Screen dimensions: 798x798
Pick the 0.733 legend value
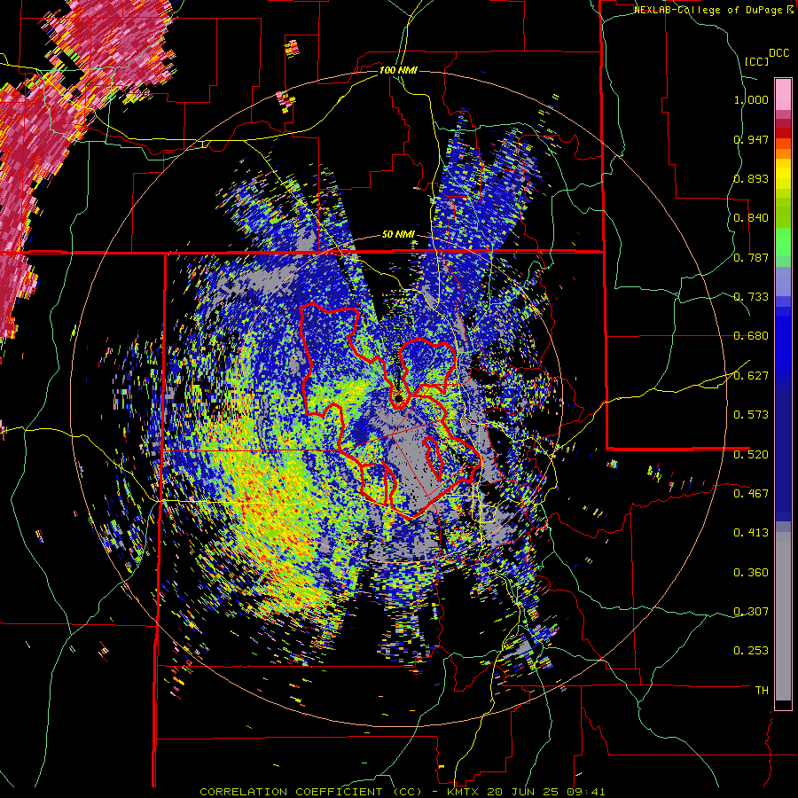(751, 297)
